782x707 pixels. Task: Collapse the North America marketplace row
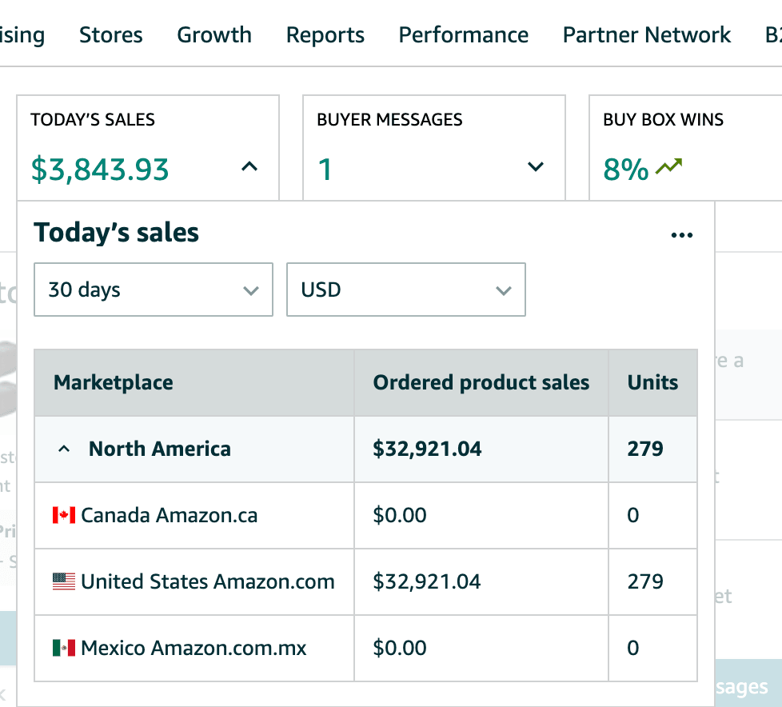64,449
